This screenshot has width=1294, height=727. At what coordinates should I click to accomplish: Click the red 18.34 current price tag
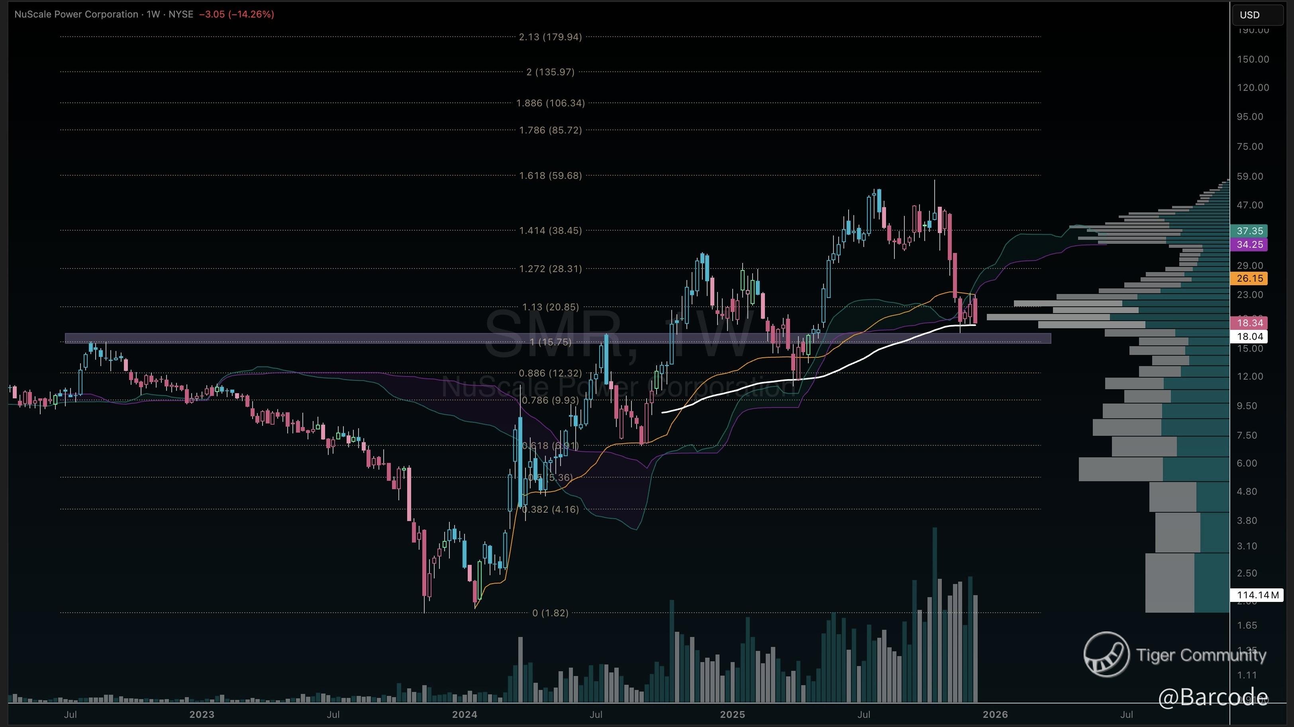click(1249, 323)
